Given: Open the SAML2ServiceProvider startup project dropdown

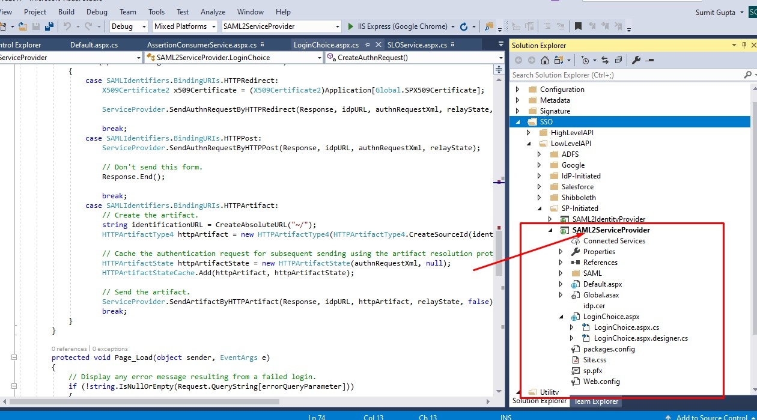Looking at the screenshot, I should 338,26.
